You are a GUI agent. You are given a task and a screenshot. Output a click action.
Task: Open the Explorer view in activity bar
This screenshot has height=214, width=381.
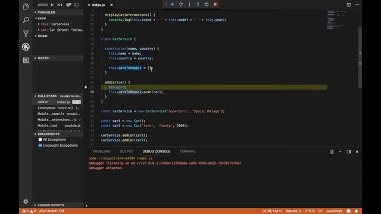click(x=26, y=7)
